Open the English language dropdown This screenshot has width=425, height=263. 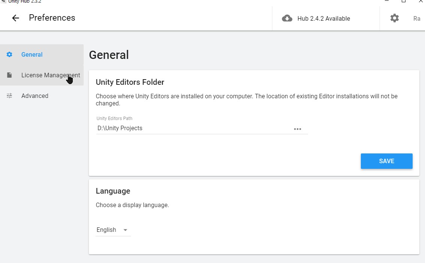113,230
